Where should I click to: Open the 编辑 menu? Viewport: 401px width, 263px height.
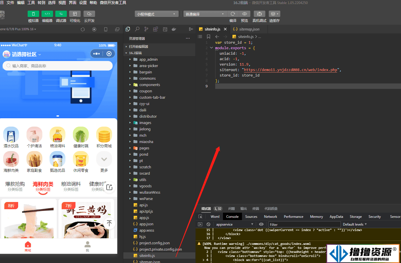(21, 3)
